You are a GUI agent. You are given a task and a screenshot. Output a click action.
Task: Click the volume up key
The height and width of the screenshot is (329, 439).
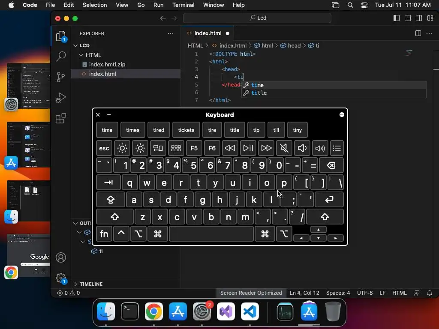click(x=320, y=148)
